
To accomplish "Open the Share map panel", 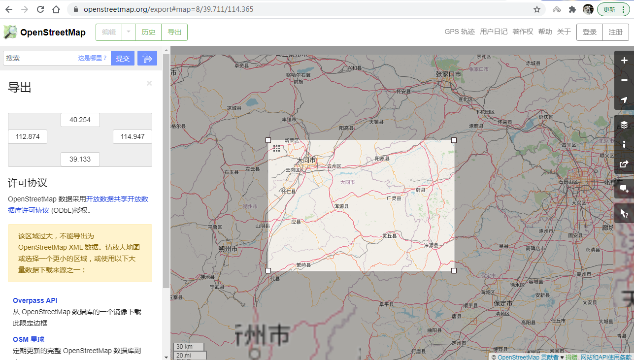I will (x=624, y=164).
